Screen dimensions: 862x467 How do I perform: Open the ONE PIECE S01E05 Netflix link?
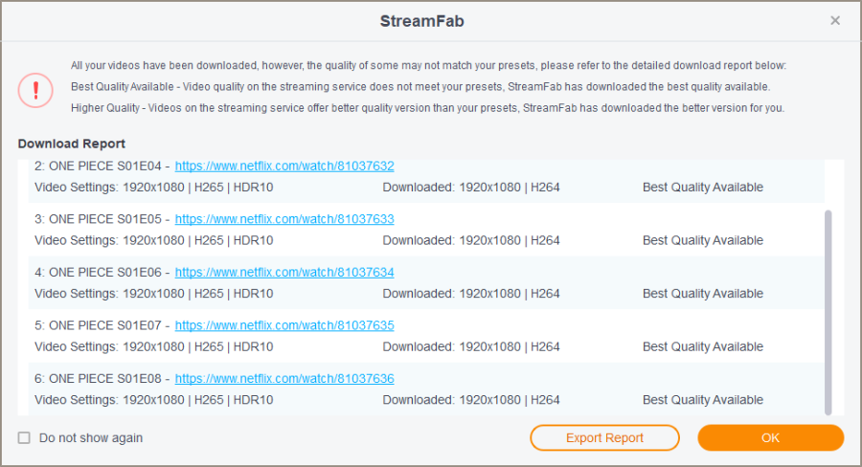(x=284, y=219)
